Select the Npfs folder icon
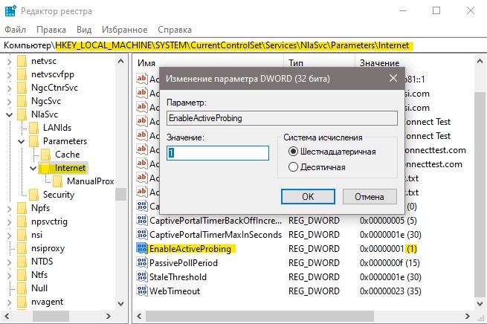 (22, 208)
